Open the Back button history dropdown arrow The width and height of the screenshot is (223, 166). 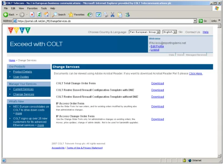[17, 15]
